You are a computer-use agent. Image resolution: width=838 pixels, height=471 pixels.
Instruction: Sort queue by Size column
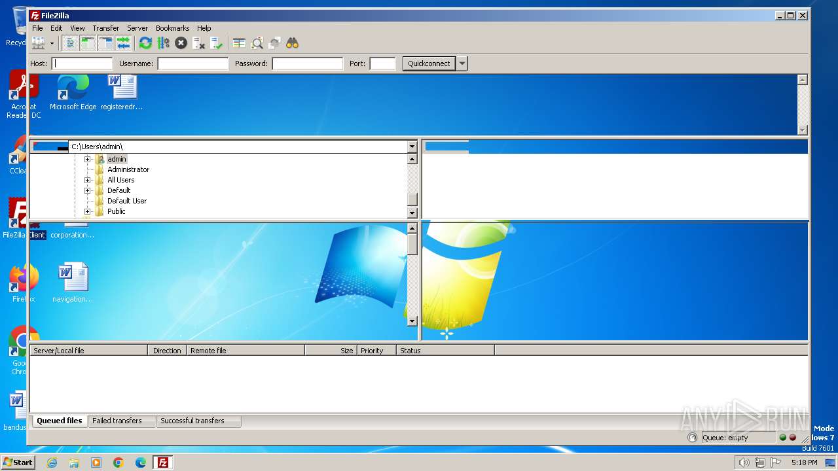[x=331, y=351]
